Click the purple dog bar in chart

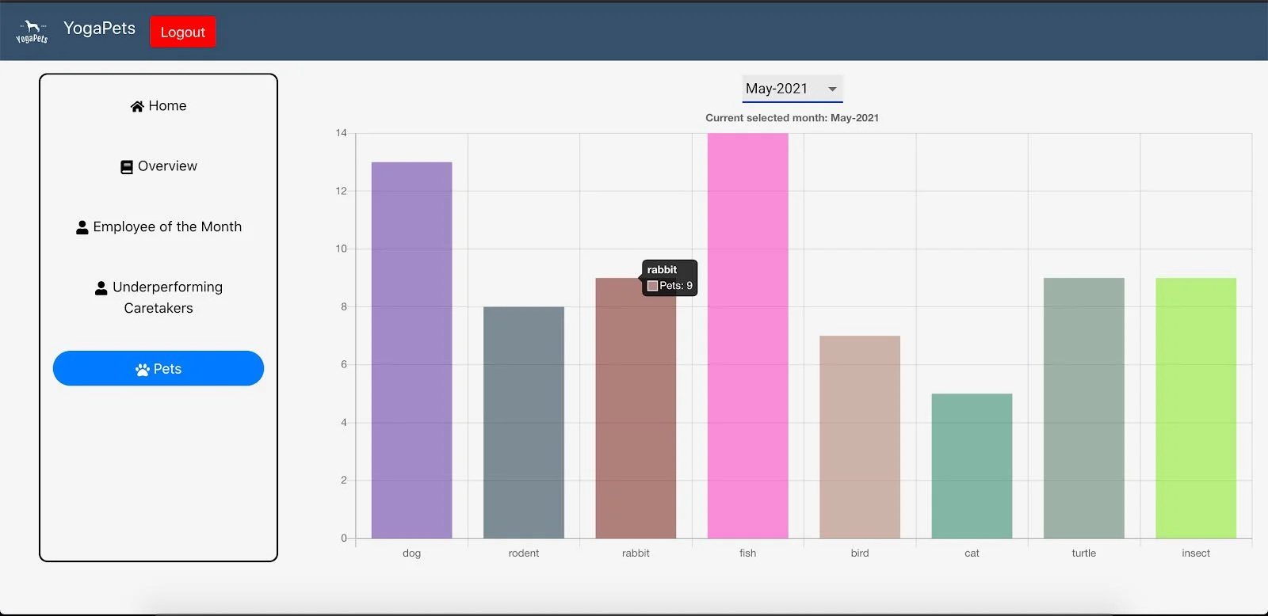tap(411, 350)
